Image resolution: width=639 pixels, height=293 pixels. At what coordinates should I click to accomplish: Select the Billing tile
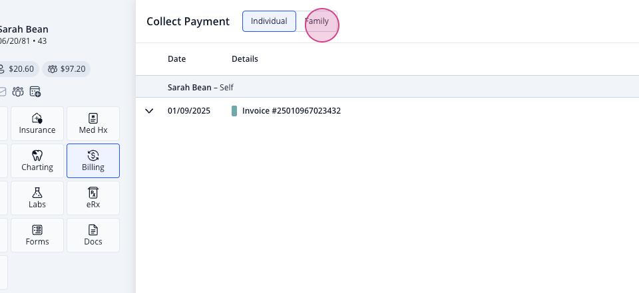[x=93, y=161]
